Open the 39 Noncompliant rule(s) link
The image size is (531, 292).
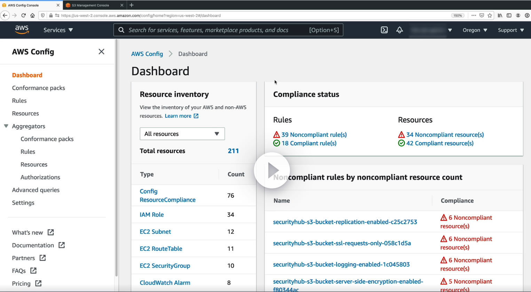(314, 135)
